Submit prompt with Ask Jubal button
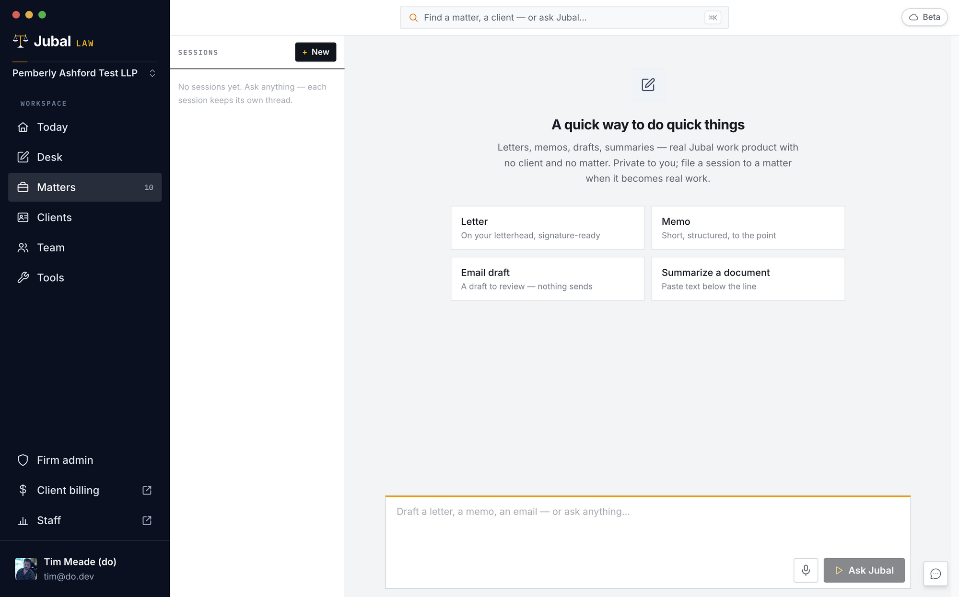959x597 pixels. tap(864, 570)
